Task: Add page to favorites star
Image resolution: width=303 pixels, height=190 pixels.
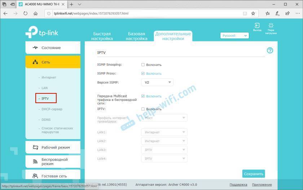Action: 253,13
